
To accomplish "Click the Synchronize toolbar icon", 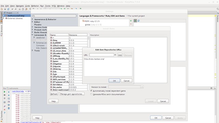I will [x=8, y=9].
